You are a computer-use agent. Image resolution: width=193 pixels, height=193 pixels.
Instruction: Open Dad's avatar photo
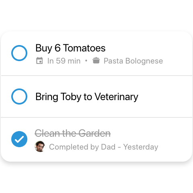pos(40,146)
